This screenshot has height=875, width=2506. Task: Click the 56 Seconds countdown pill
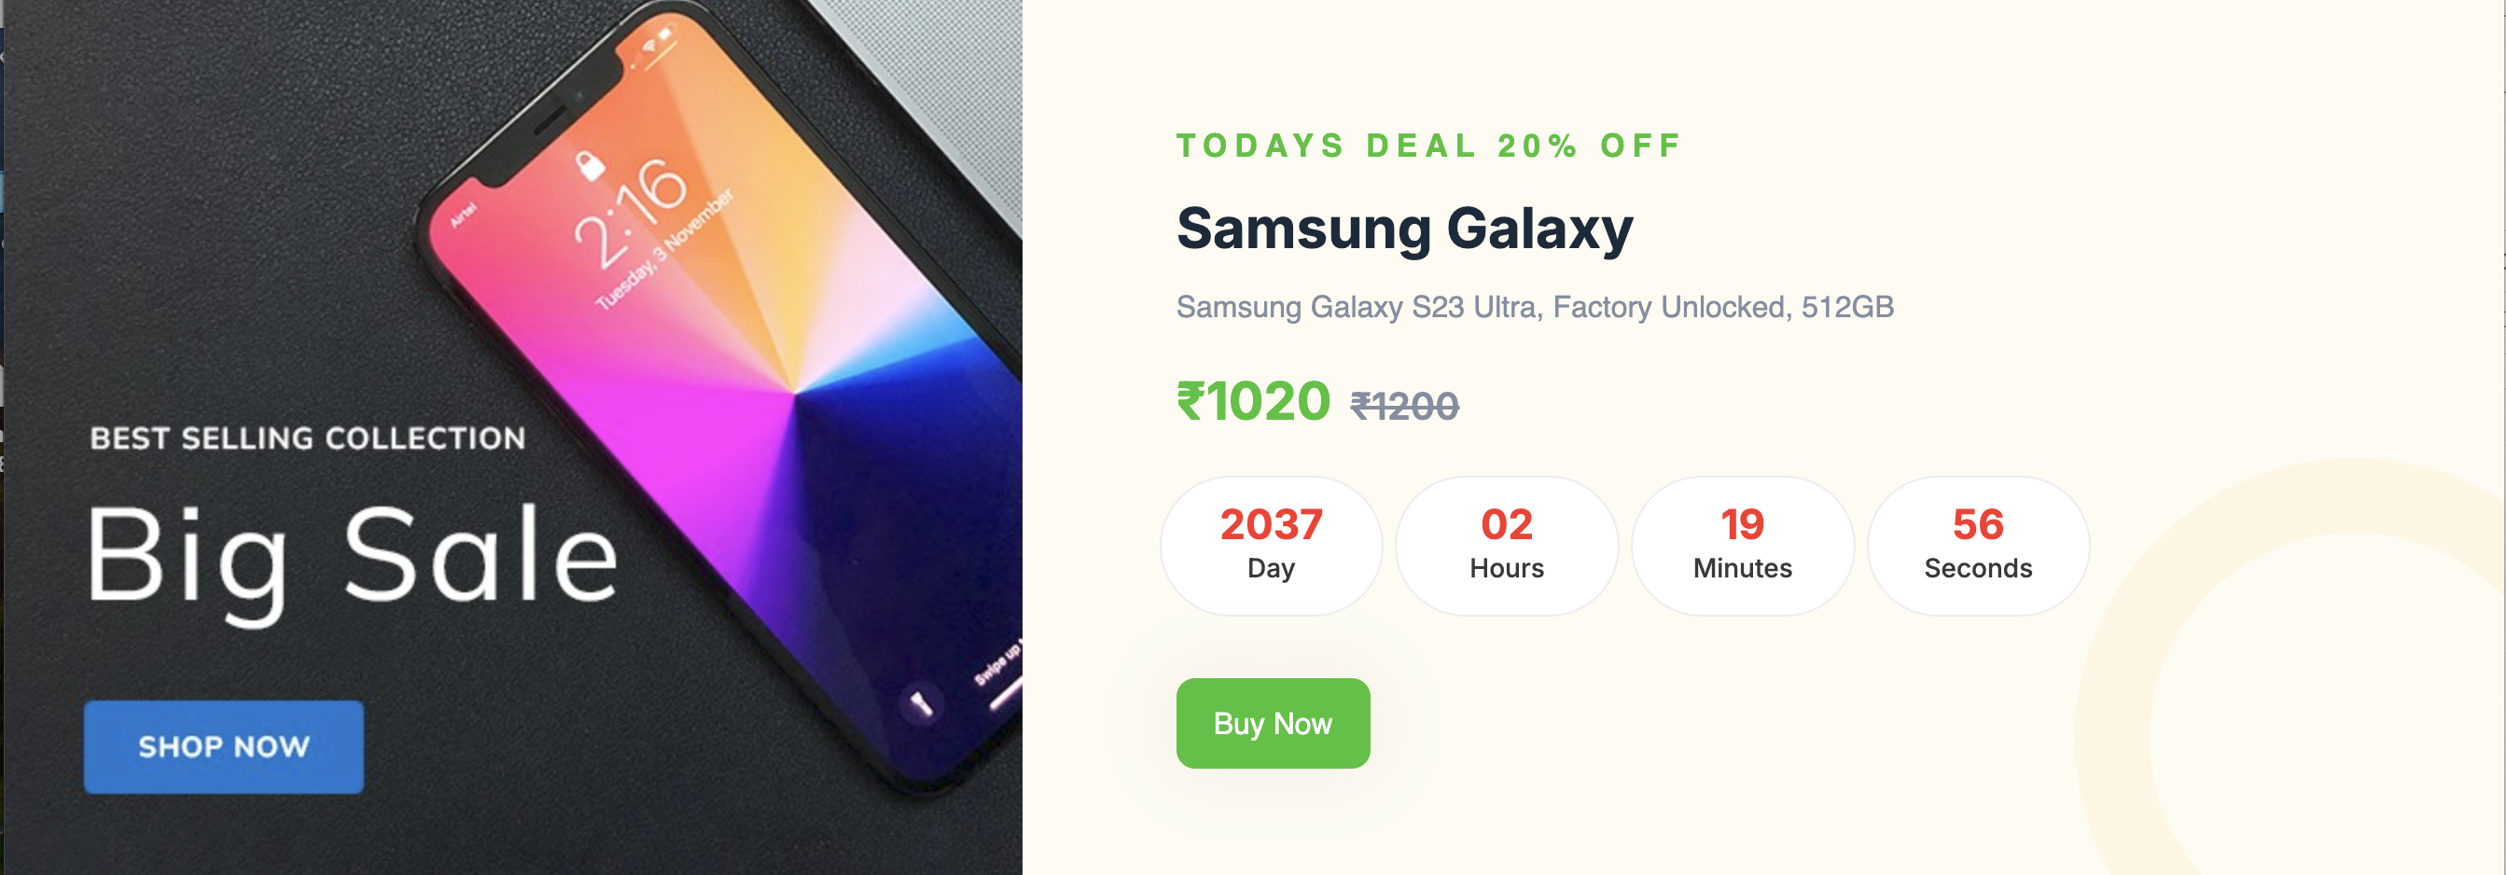1978,546
